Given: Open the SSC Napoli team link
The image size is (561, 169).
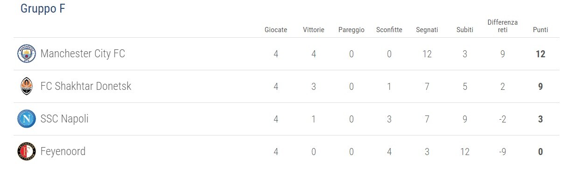Looking at the screenshot, I should [x=64, y=119].
